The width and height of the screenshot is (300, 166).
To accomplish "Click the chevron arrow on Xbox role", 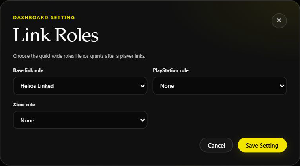I will [142, 120].
